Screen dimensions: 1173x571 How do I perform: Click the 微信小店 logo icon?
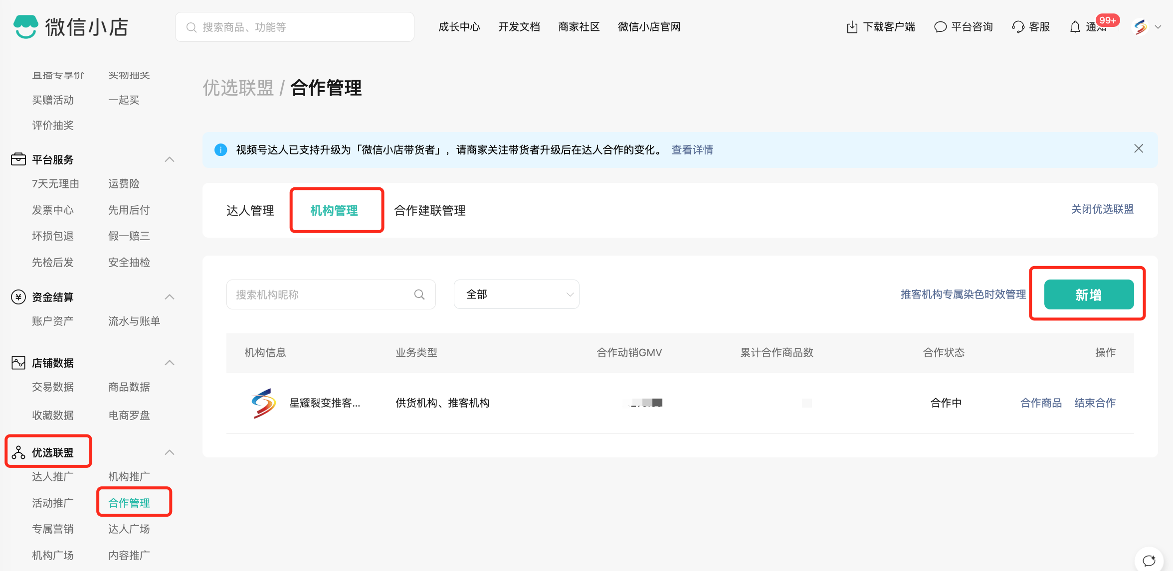click(26, 26)
